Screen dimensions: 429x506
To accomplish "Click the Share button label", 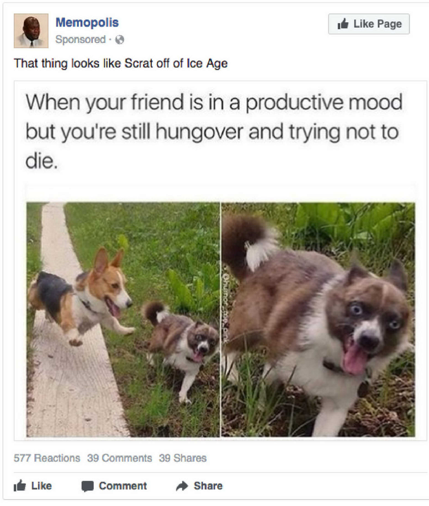I will (x=208, y=486).
